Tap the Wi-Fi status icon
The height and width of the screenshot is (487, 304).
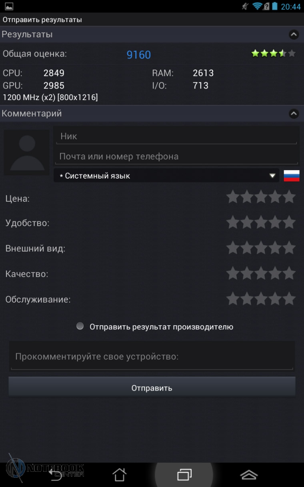point(257,6)
